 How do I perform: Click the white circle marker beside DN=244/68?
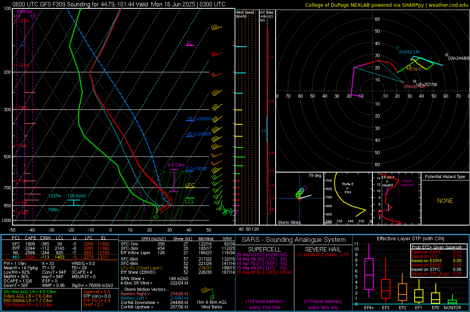point(446,55)
